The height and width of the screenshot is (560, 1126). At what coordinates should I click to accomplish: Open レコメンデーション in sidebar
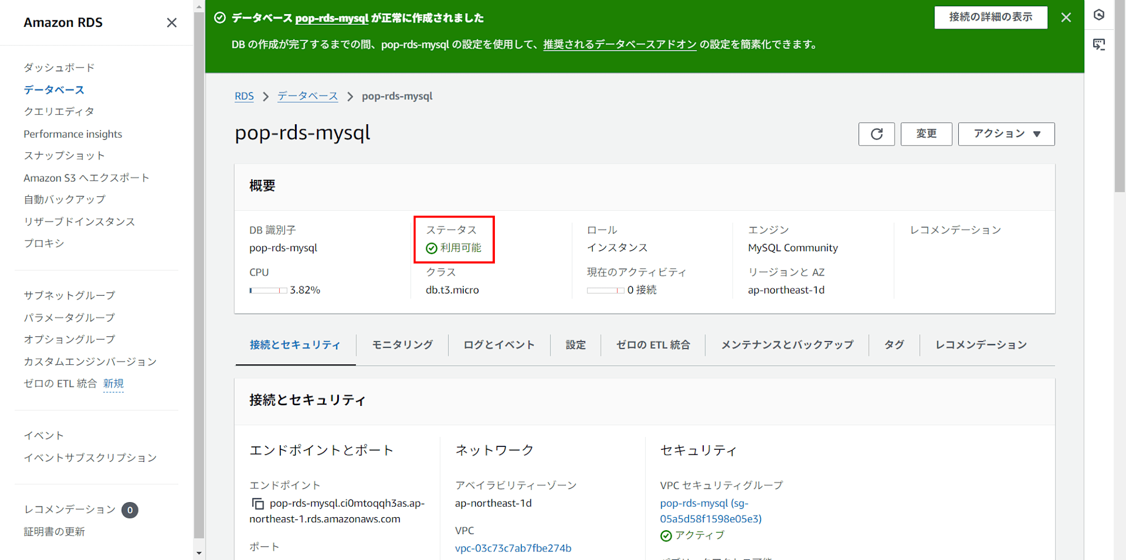point(69,509)
